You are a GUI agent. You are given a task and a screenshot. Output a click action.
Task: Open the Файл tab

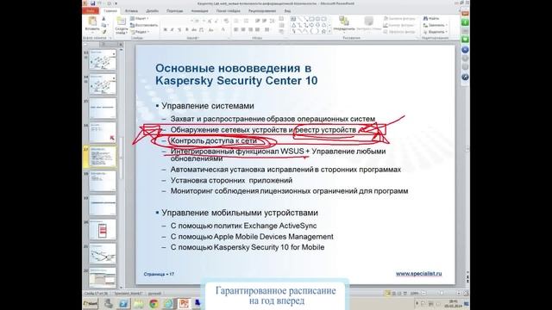tap(90, 11)
